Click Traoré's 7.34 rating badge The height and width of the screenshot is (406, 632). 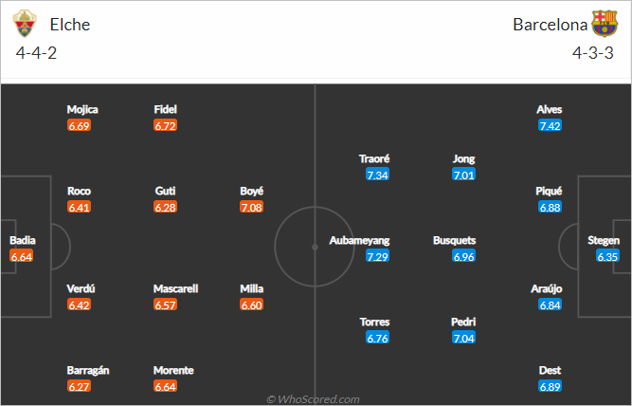(377, 175)
